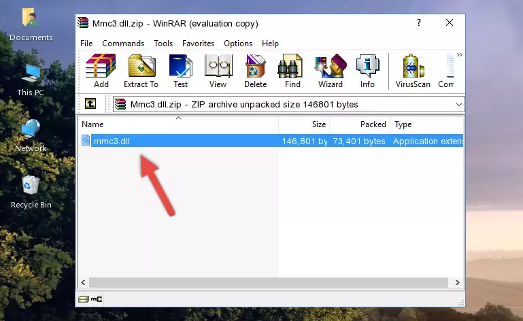Screen dimensions: 523x321
Task: Click the question mark help button
Action: (418, 22)
